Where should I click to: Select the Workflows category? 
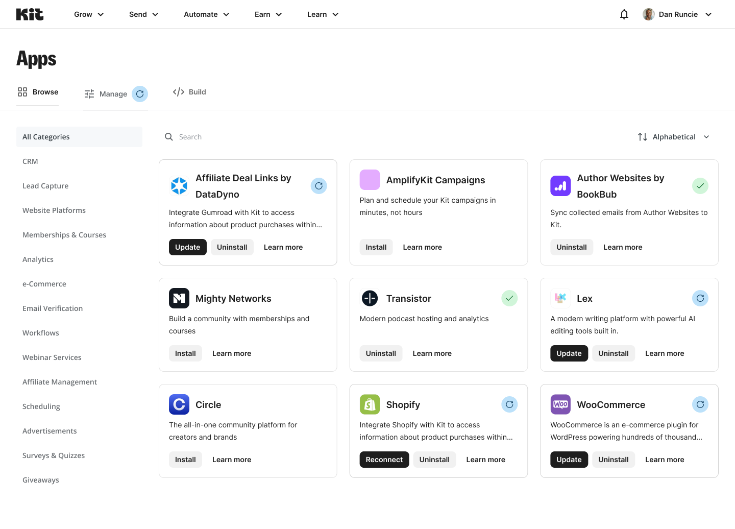click(79, 333)
